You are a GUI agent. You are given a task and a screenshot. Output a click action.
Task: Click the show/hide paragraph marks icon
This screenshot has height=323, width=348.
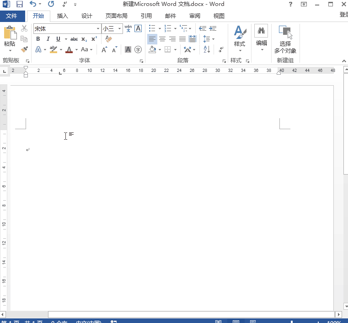(x=221, y=49)
